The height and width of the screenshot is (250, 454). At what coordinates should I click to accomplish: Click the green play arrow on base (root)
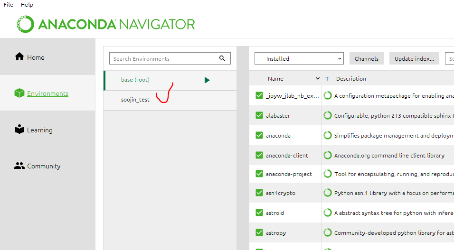pos(207,80)
